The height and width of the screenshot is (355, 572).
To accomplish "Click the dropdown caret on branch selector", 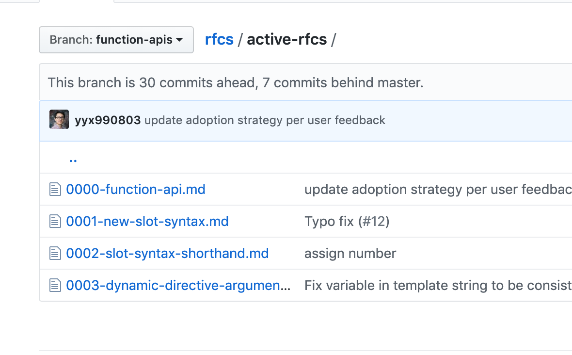I will point(179,40).
